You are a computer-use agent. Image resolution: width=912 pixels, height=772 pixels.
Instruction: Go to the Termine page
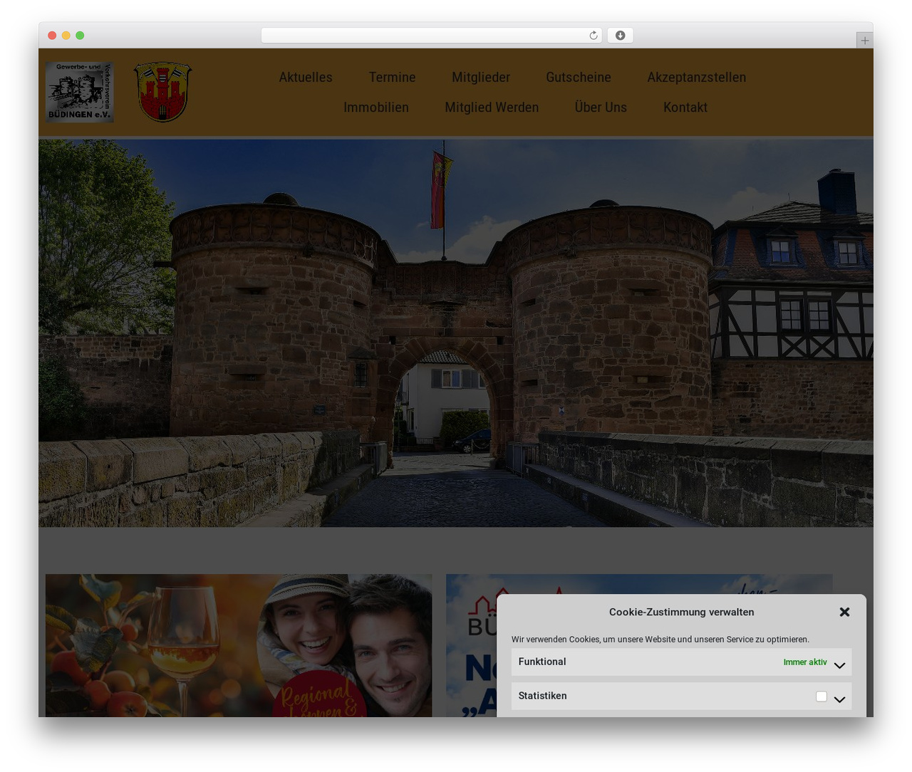[x=393, y=77]
